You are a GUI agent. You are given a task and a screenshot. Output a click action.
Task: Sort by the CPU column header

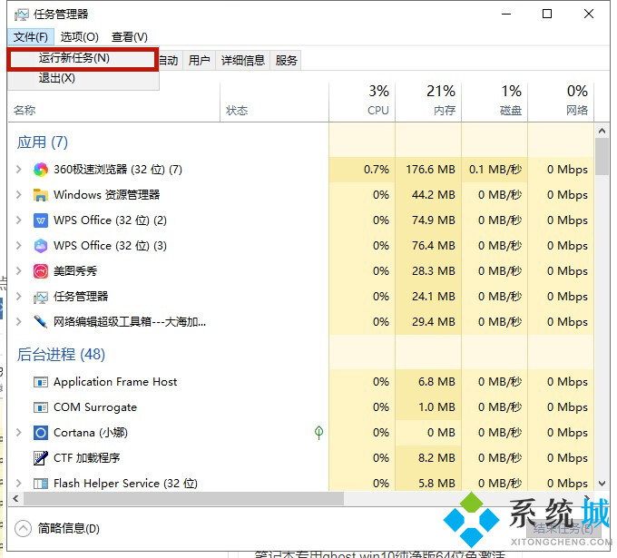tap(362, 102)
